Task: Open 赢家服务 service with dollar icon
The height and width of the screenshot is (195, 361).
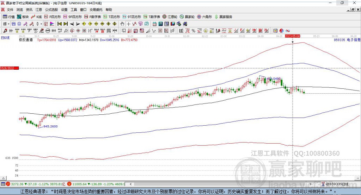Action: [x=223, y=17]
